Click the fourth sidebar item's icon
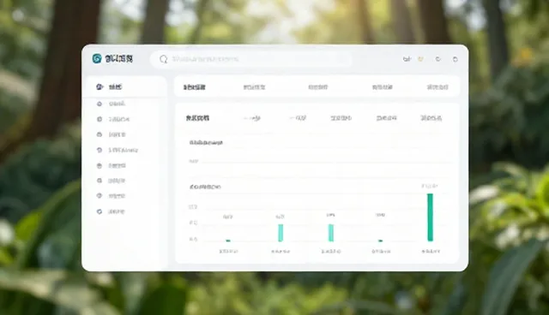 pyautogui.click(x=100, y=134)
